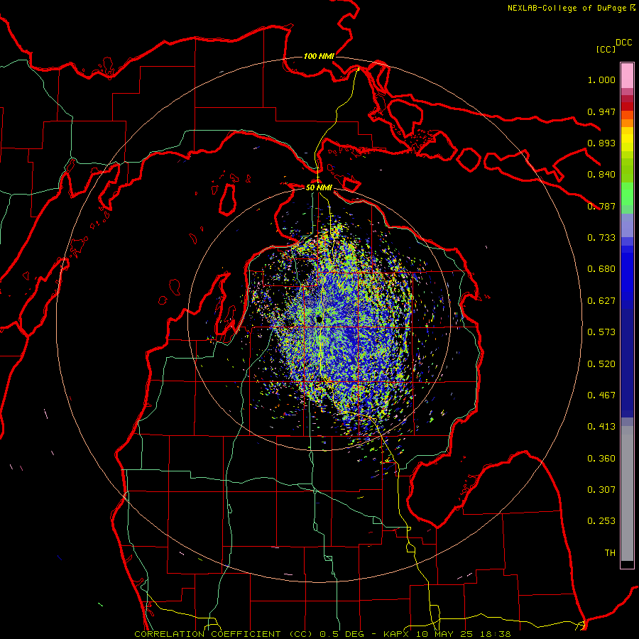The image size is (639, 639).
Task: Click the 0.733 legend value
Action: tap(601, 238)
